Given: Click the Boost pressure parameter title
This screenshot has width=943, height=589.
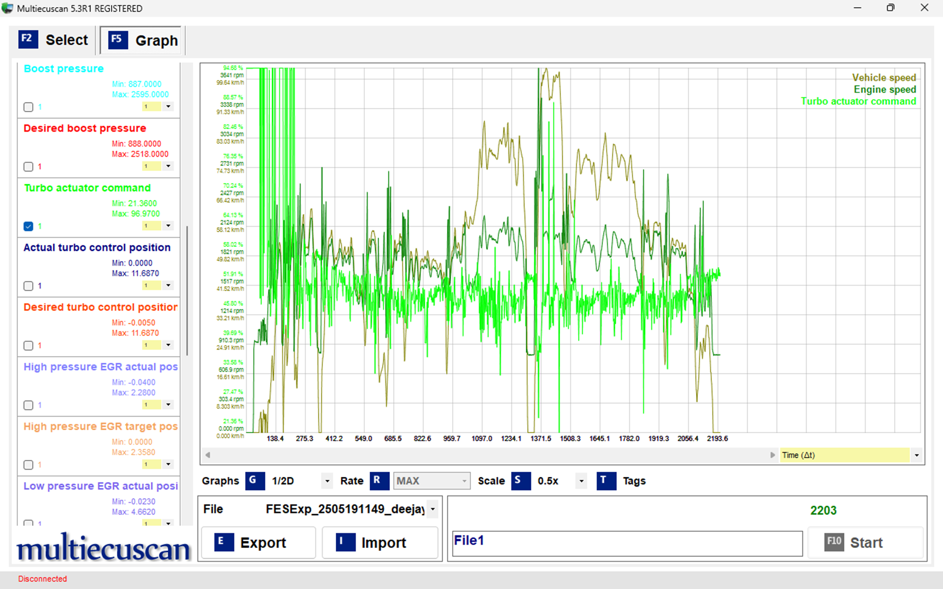Looking at the screenshot, I should point(64,69).
